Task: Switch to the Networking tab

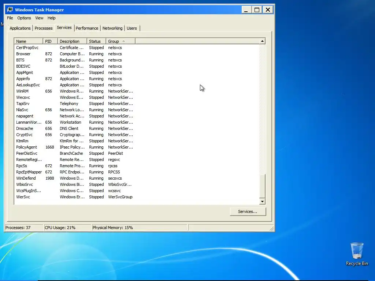Action: point(112,28)
